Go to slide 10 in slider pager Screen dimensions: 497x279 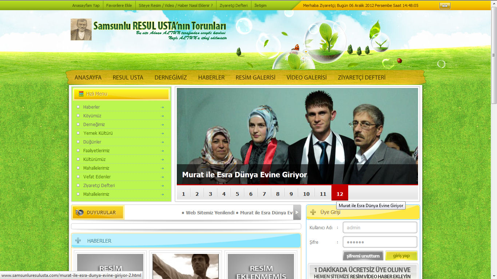[306, 193]
